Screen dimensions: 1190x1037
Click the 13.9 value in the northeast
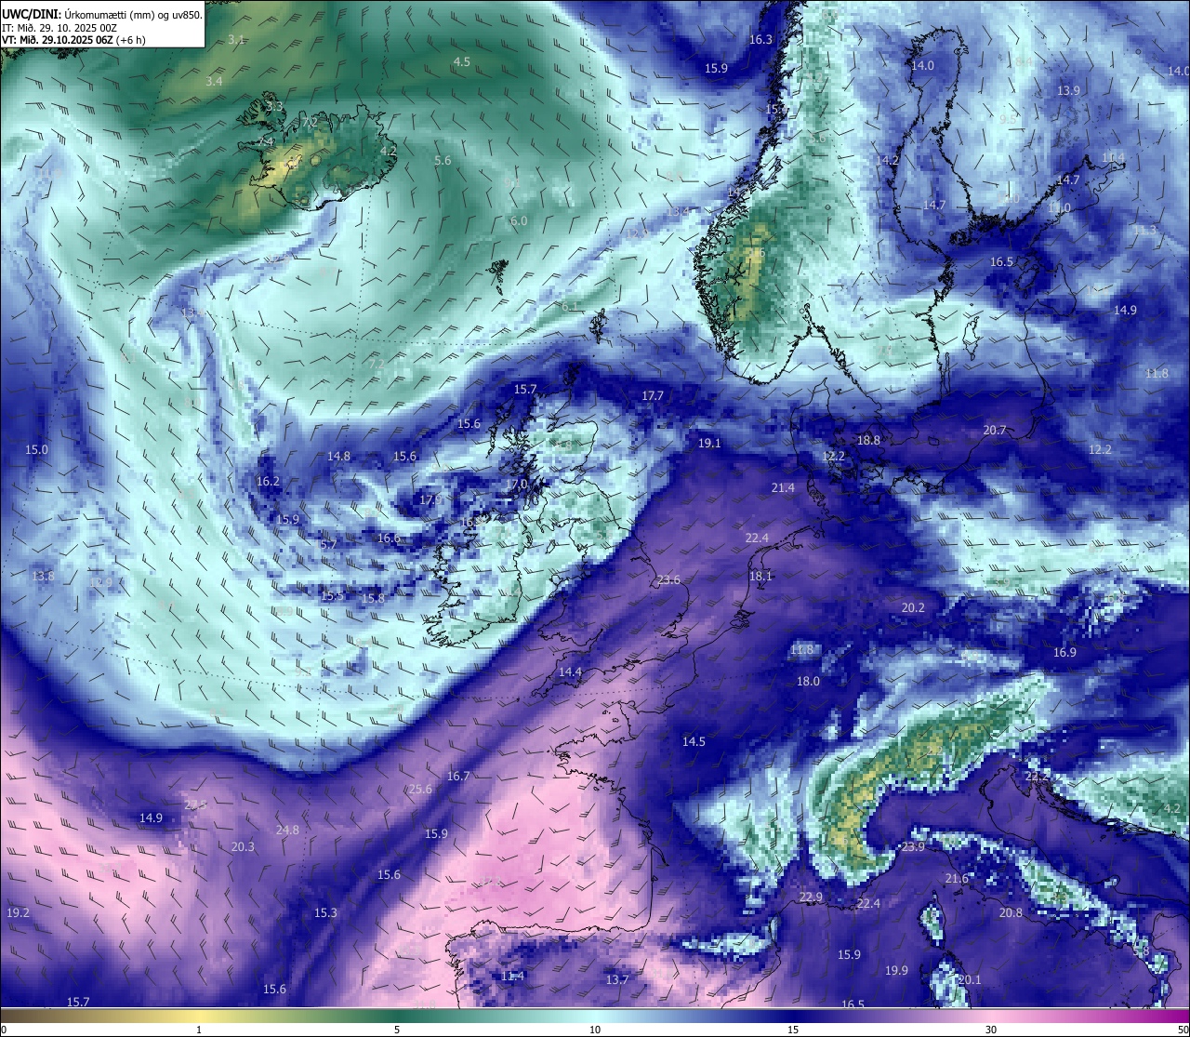click(x=1068, y=91)
